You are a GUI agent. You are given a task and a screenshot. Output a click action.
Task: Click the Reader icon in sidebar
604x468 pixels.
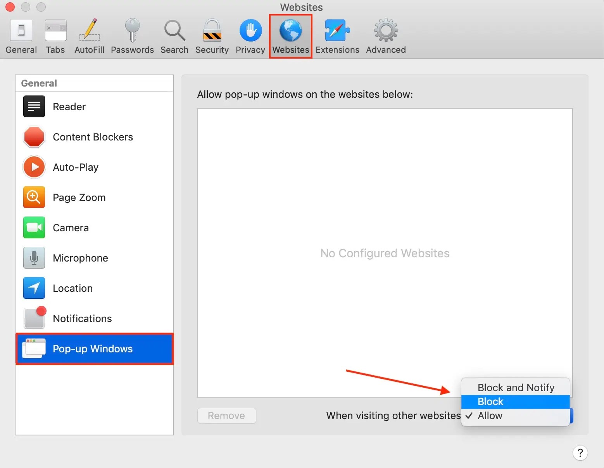pyautogui.click(x=34, y=106)
